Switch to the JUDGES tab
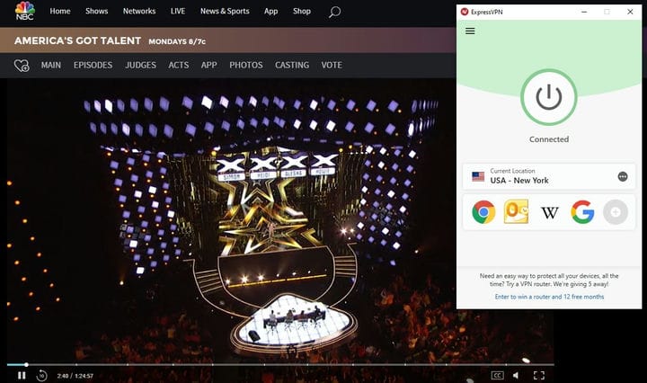 (140, 66)
